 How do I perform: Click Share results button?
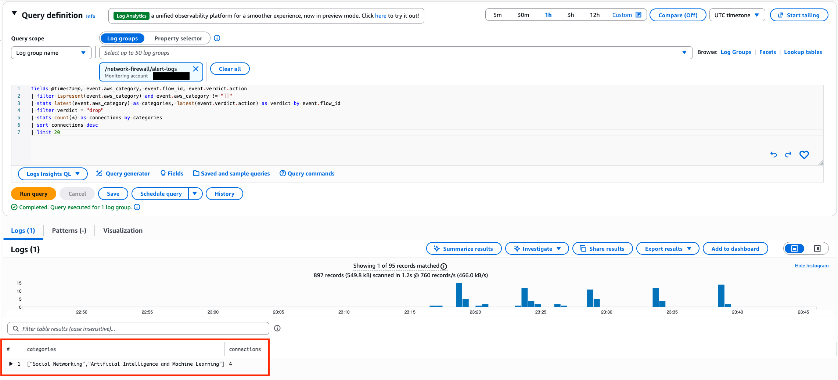point(603,249)
